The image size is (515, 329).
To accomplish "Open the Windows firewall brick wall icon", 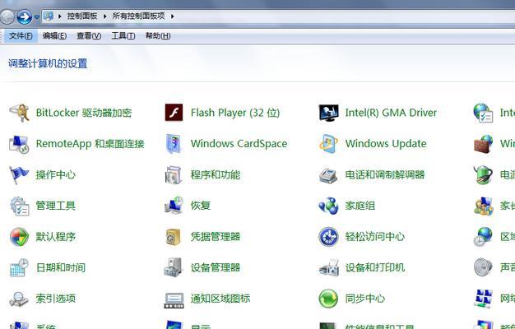I will (483, 144).
